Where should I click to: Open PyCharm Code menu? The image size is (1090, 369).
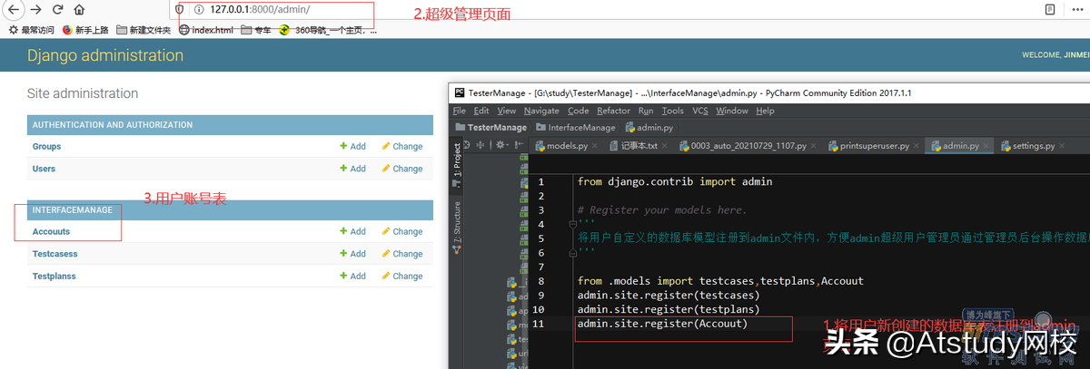[x=579, y=111]
